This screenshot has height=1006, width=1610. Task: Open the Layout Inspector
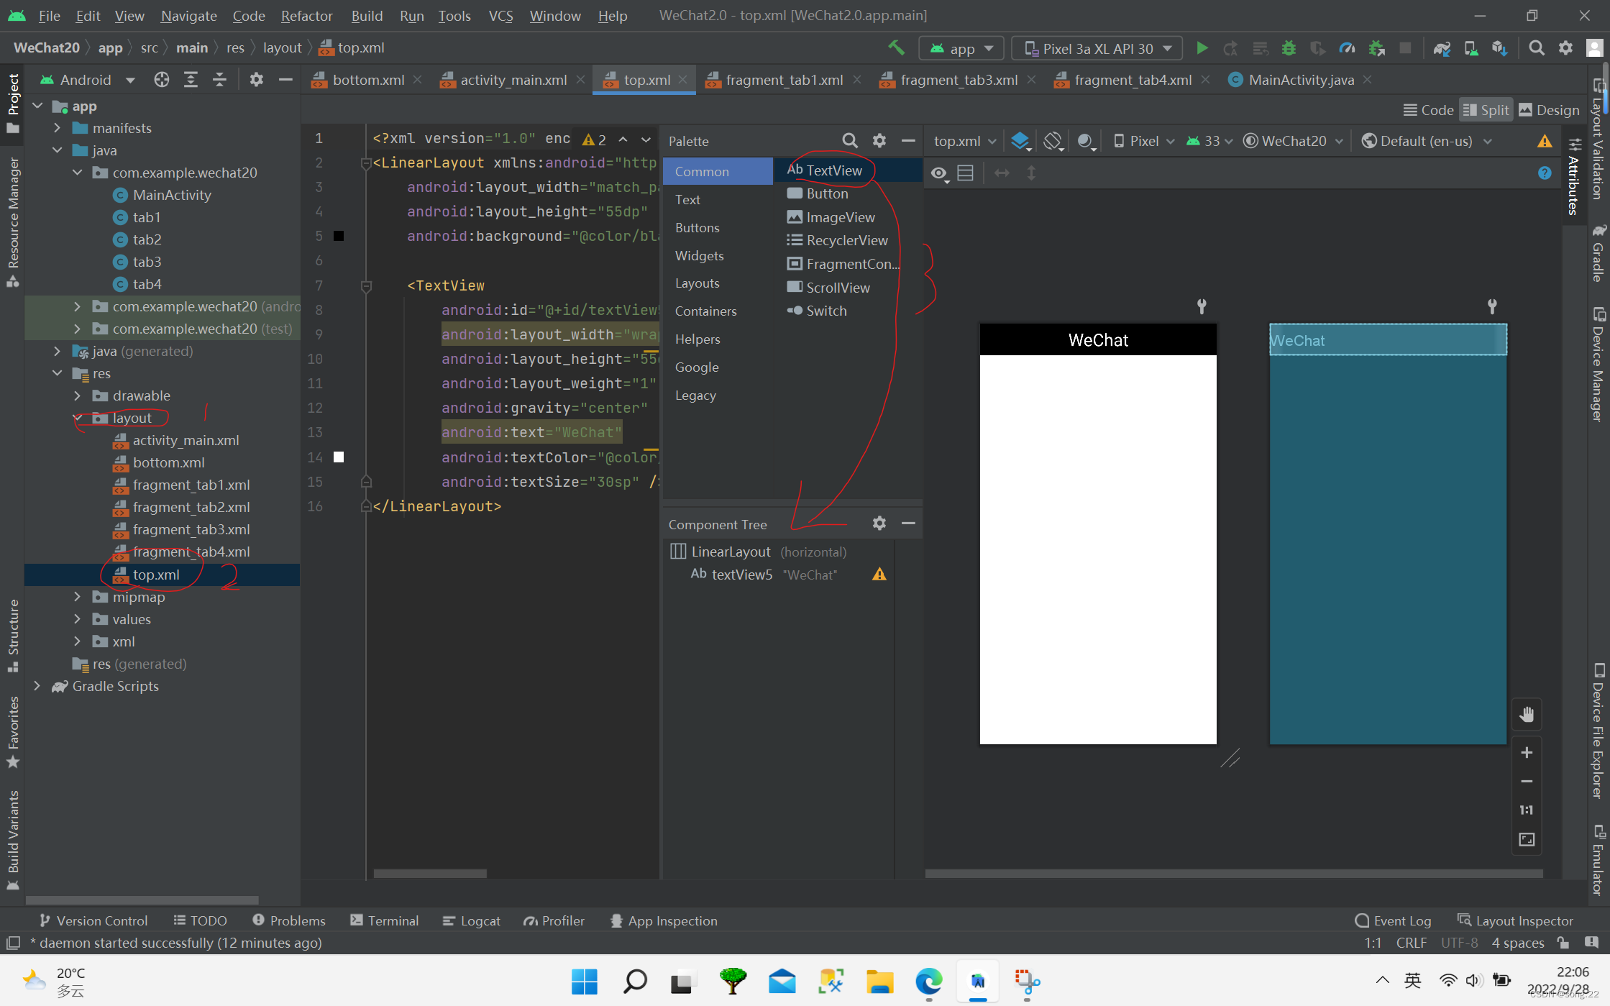[1515, 920]
